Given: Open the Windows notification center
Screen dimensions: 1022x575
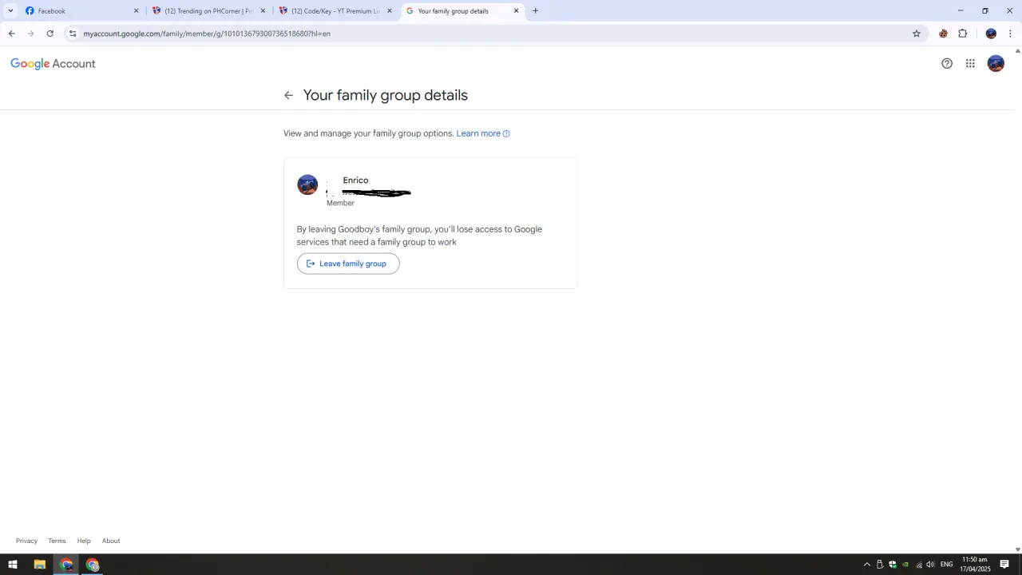Looking at the screenshot, I should pyautogui.click(x=1004, y=565).
